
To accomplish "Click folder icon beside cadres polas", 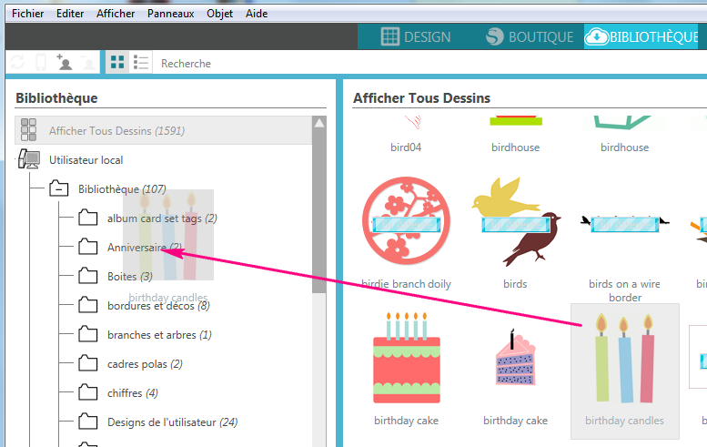I will point(88,363).
